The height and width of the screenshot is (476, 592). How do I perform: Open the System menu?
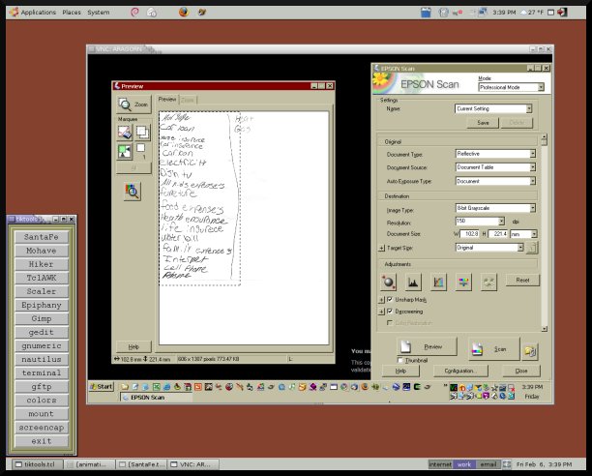click(x=99, y=12)
